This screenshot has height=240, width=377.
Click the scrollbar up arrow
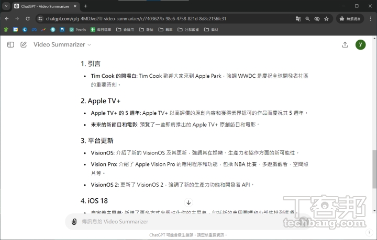(374, 38)
